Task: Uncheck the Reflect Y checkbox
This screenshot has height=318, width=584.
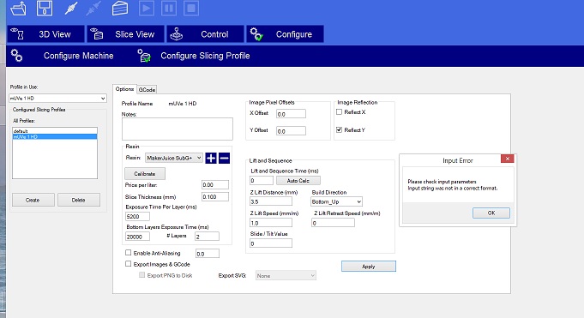Action: (x=340, y=130)
